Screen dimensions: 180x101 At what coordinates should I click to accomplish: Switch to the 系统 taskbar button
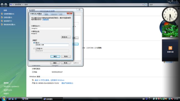tap(32, 99)
